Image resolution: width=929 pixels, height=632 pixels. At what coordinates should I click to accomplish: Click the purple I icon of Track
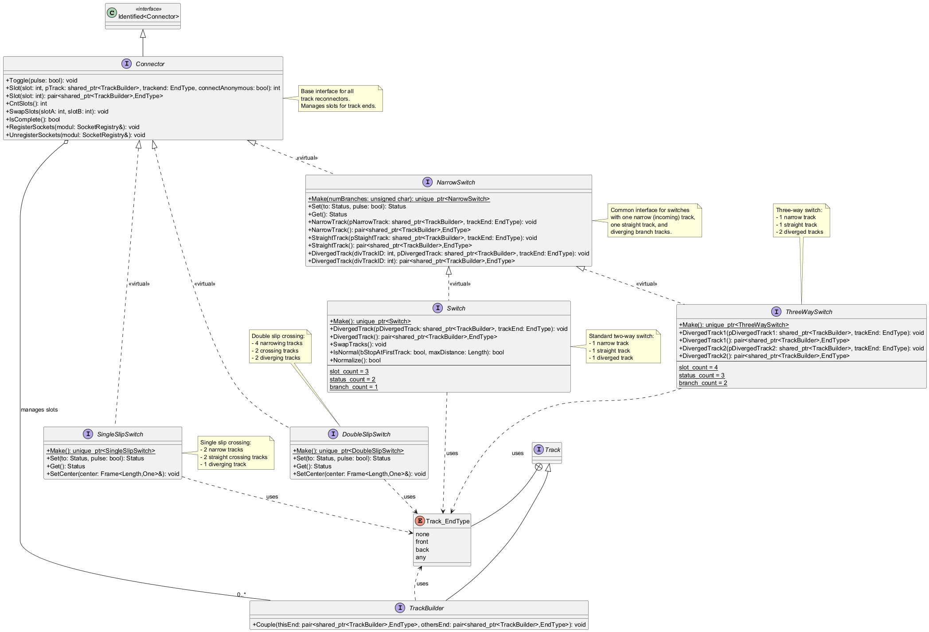pyautogui.click(x=539, y=450)
